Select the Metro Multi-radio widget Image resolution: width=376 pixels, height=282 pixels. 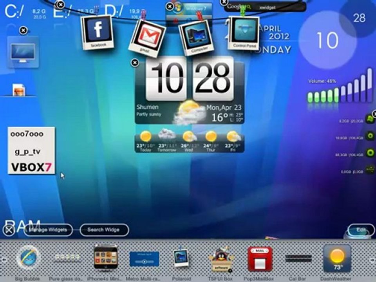click(x=144, y=259)
